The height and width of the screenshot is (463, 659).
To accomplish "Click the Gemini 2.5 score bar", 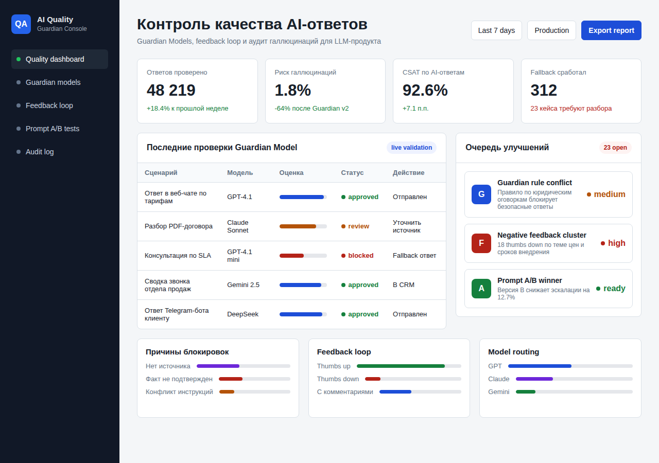I will [303, 285].
